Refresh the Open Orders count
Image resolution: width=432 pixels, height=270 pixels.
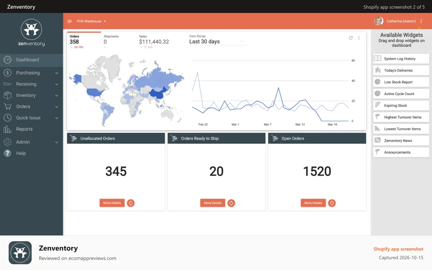[332, 203]
